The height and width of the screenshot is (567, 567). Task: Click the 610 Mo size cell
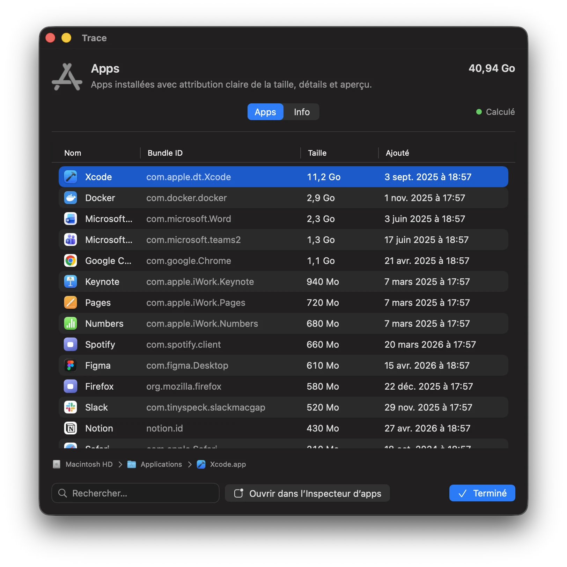pyautogui.click(x=323, y=366)
